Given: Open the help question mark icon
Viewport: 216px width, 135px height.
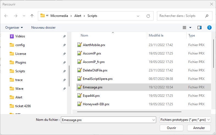Looking at the screenshot, I should pyautogui.click(x=209, y=28).
